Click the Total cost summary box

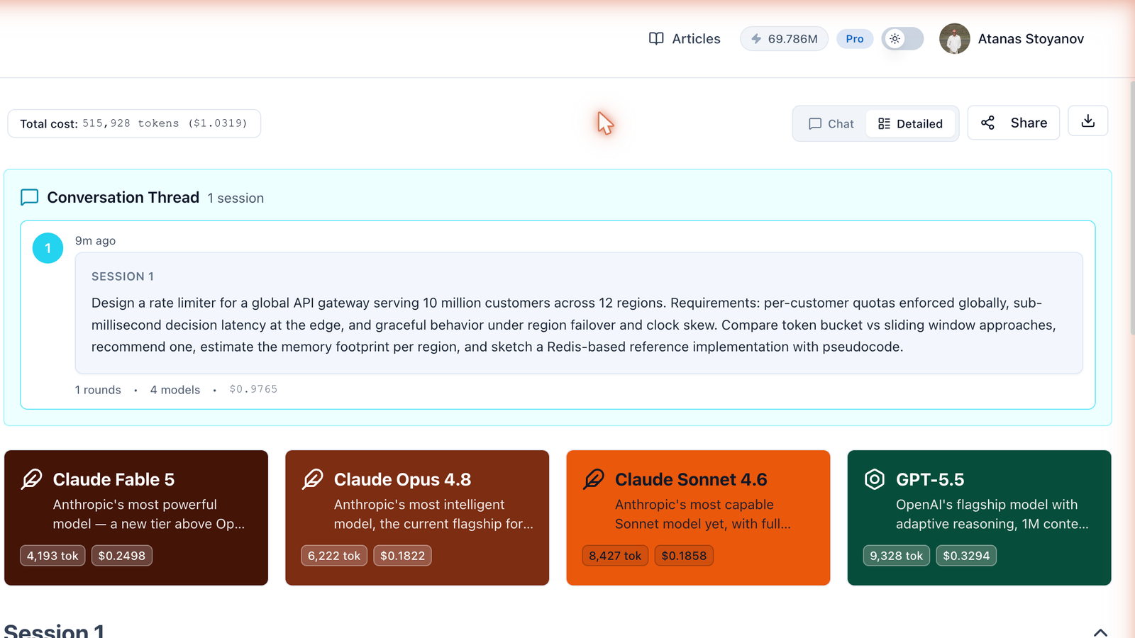134,123
